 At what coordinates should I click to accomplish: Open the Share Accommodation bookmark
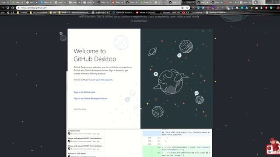click(79, 13)
